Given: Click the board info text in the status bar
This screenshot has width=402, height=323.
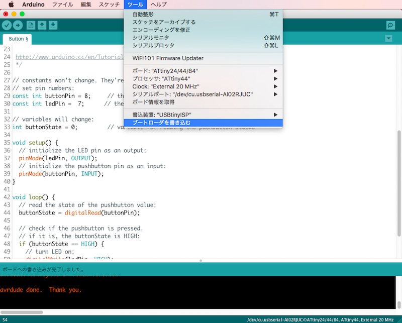Looking at the screenshot, I should click(x=320, y=320).
